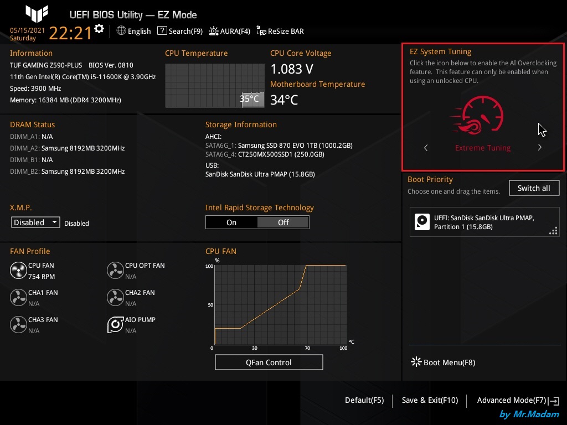The width and height of the screenshot is (567, 425).
Task: Grab drag handle on SanDisk boot item
Action: (x=553, y=231)
